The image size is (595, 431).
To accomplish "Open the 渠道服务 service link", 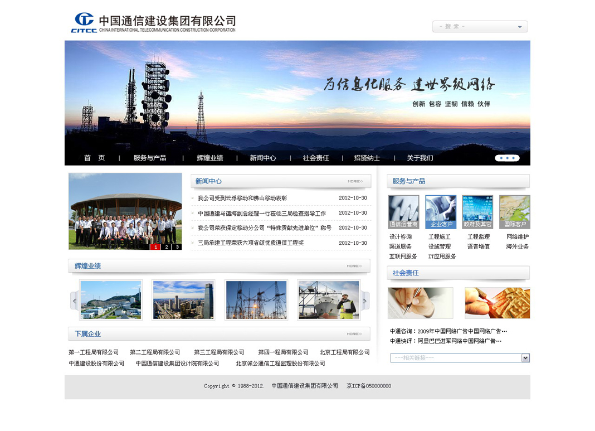I will (x=401, y=247).
